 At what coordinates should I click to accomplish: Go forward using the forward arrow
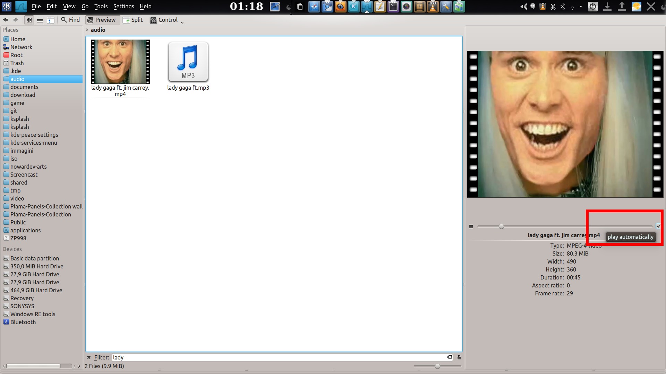tap(16, 20)
